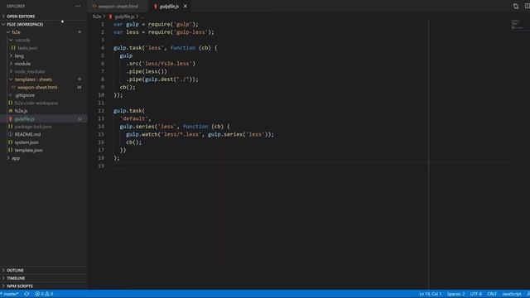The height and width of the screenshot is (298, 530).
Task: Open problems panel via errors and warnings indicator
Action: click(44, 294)
